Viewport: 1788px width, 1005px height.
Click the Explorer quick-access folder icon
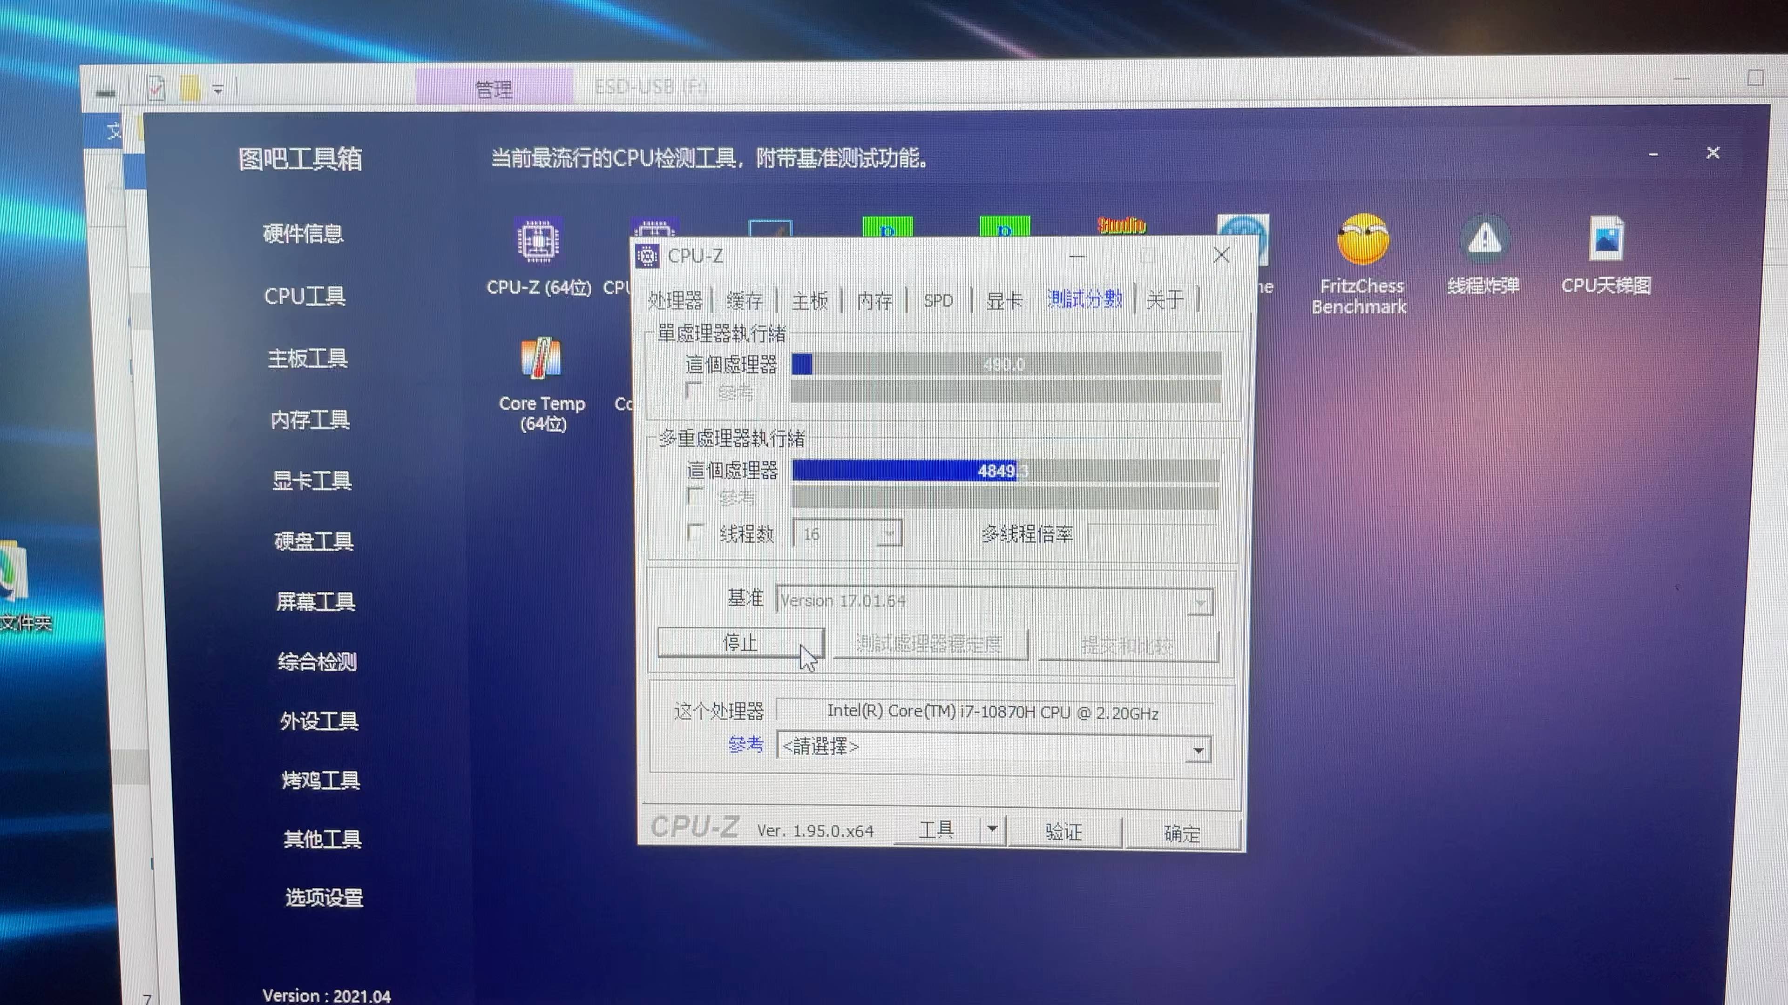[x=190, y=89]
